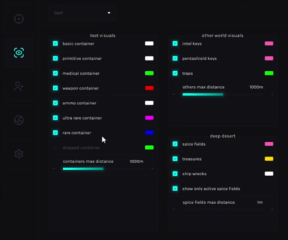Open the aimbot crosshair sidebar tab

click(x=18, y=19)
